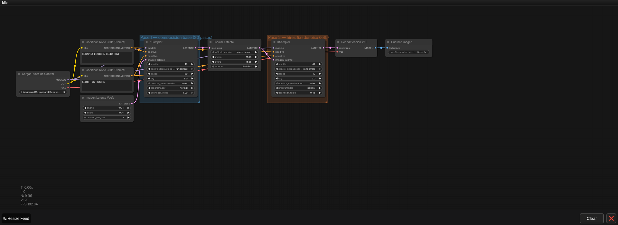Click the Resize Feed button
The width and height of the screenshot is (618, 225).
16,219
